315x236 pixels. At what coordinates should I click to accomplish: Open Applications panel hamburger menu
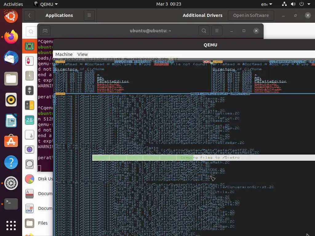coord(89,15)
